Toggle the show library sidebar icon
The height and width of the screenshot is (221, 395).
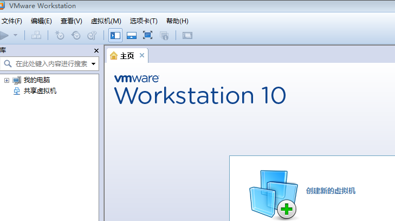[115, 35]
